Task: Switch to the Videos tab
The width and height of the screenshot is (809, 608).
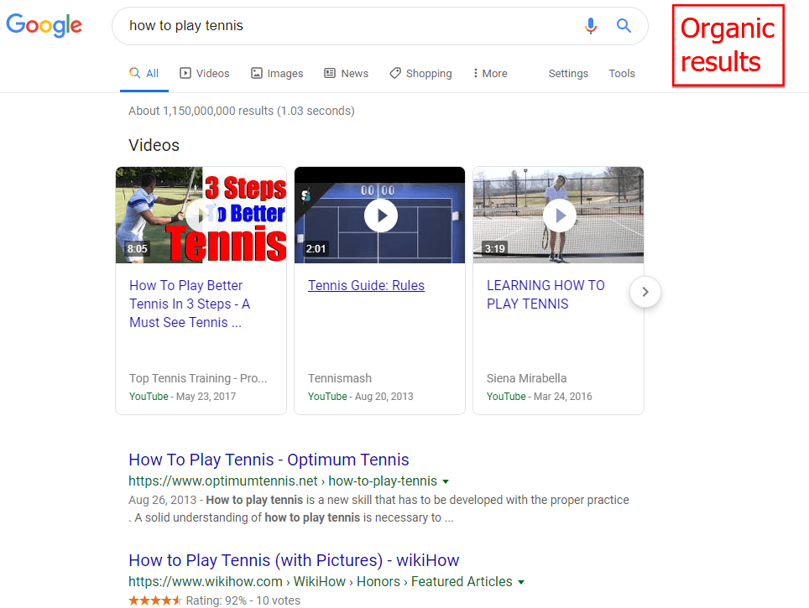Action: pos(204,73)
